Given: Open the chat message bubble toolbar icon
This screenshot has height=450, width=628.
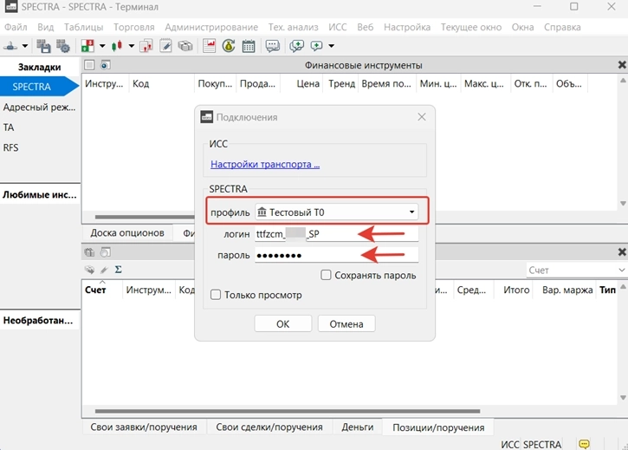Looking at the screenshot, I should point(273,46).
